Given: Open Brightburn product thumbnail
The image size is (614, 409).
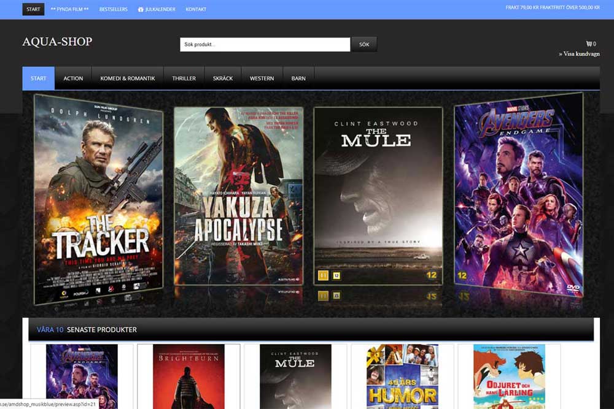Looking at the screenshot, I should pos(188,377).
